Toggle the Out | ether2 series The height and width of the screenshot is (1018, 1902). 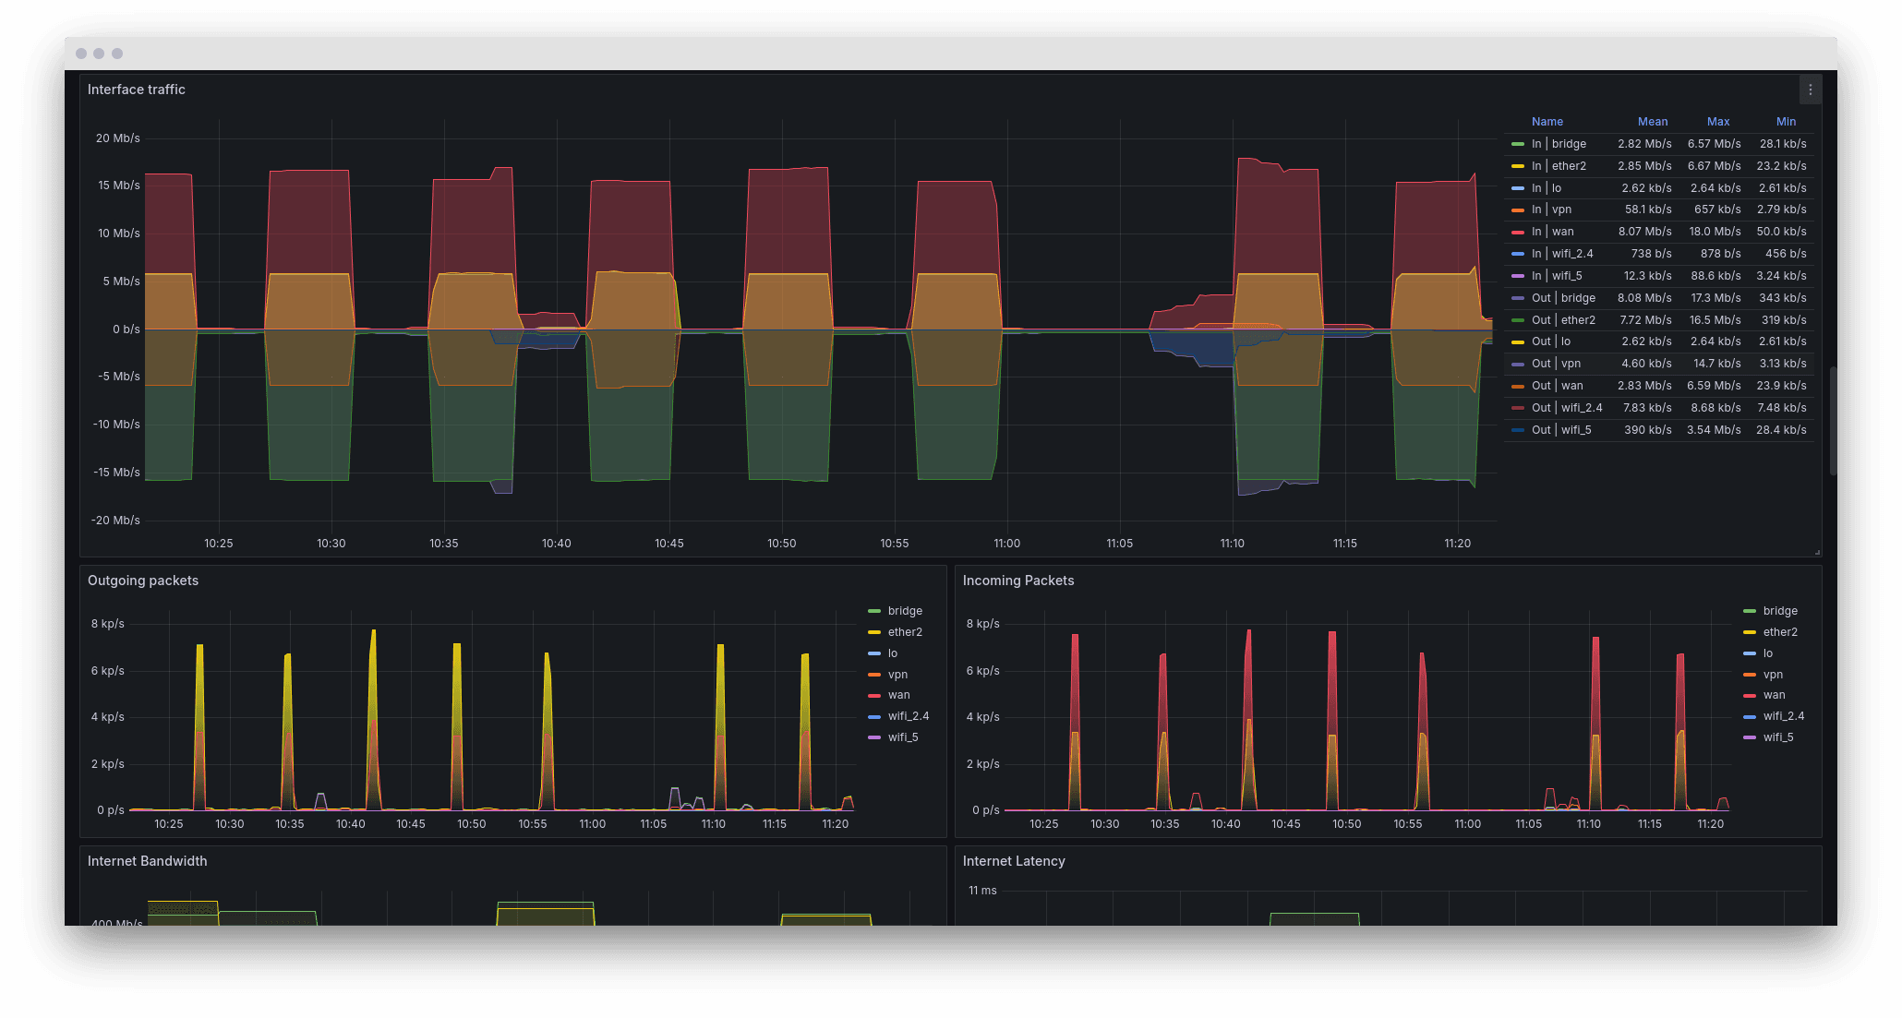click(x=1563, y=320)
